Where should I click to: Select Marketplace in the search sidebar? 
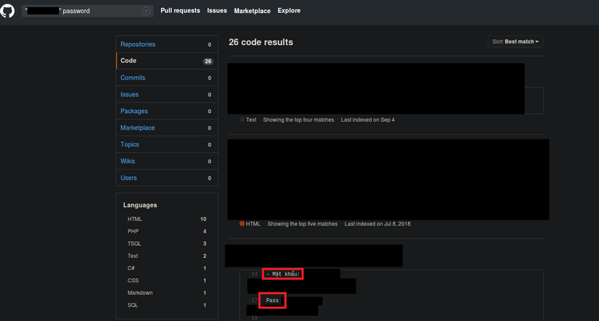167,128
